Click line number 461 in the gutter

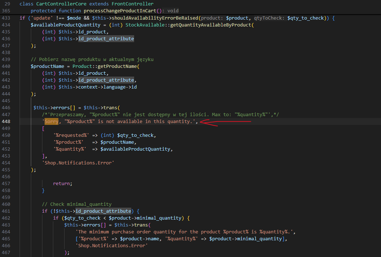6,211
